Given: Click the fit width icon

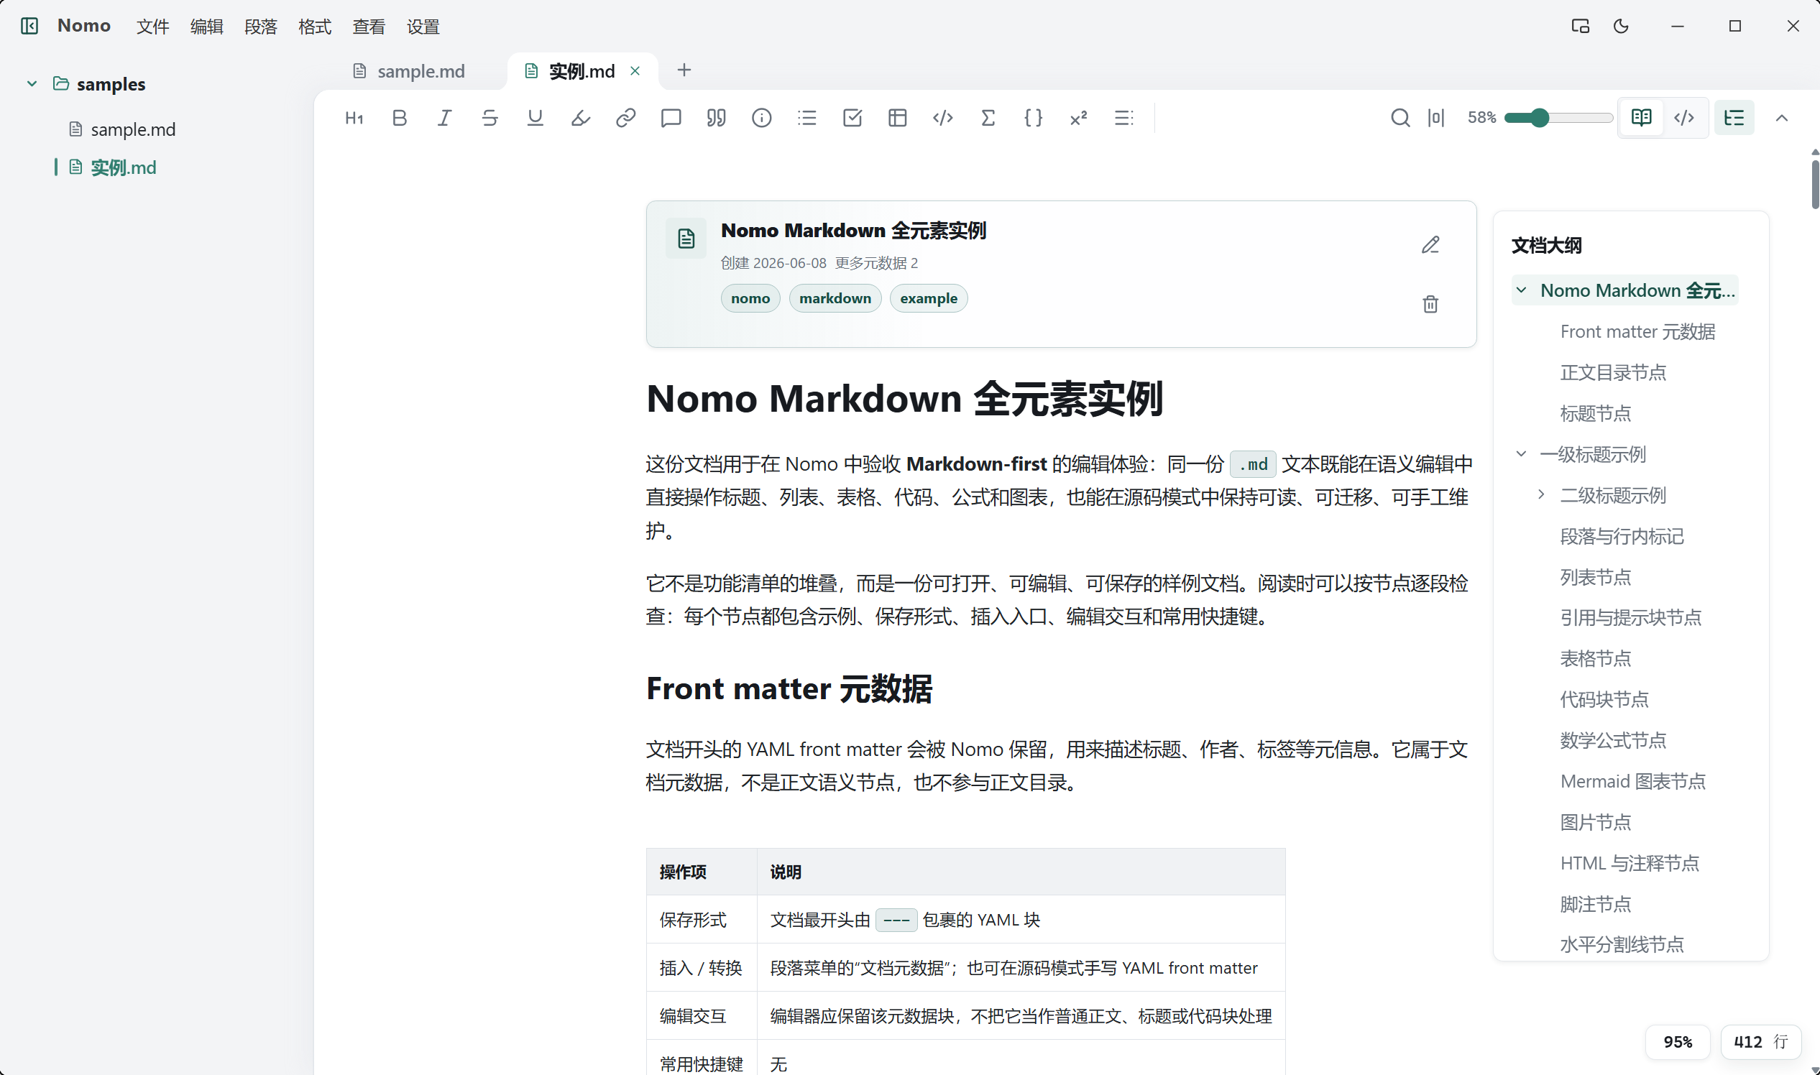Looking at the screenshot, I should click(x=1436, y=118).
